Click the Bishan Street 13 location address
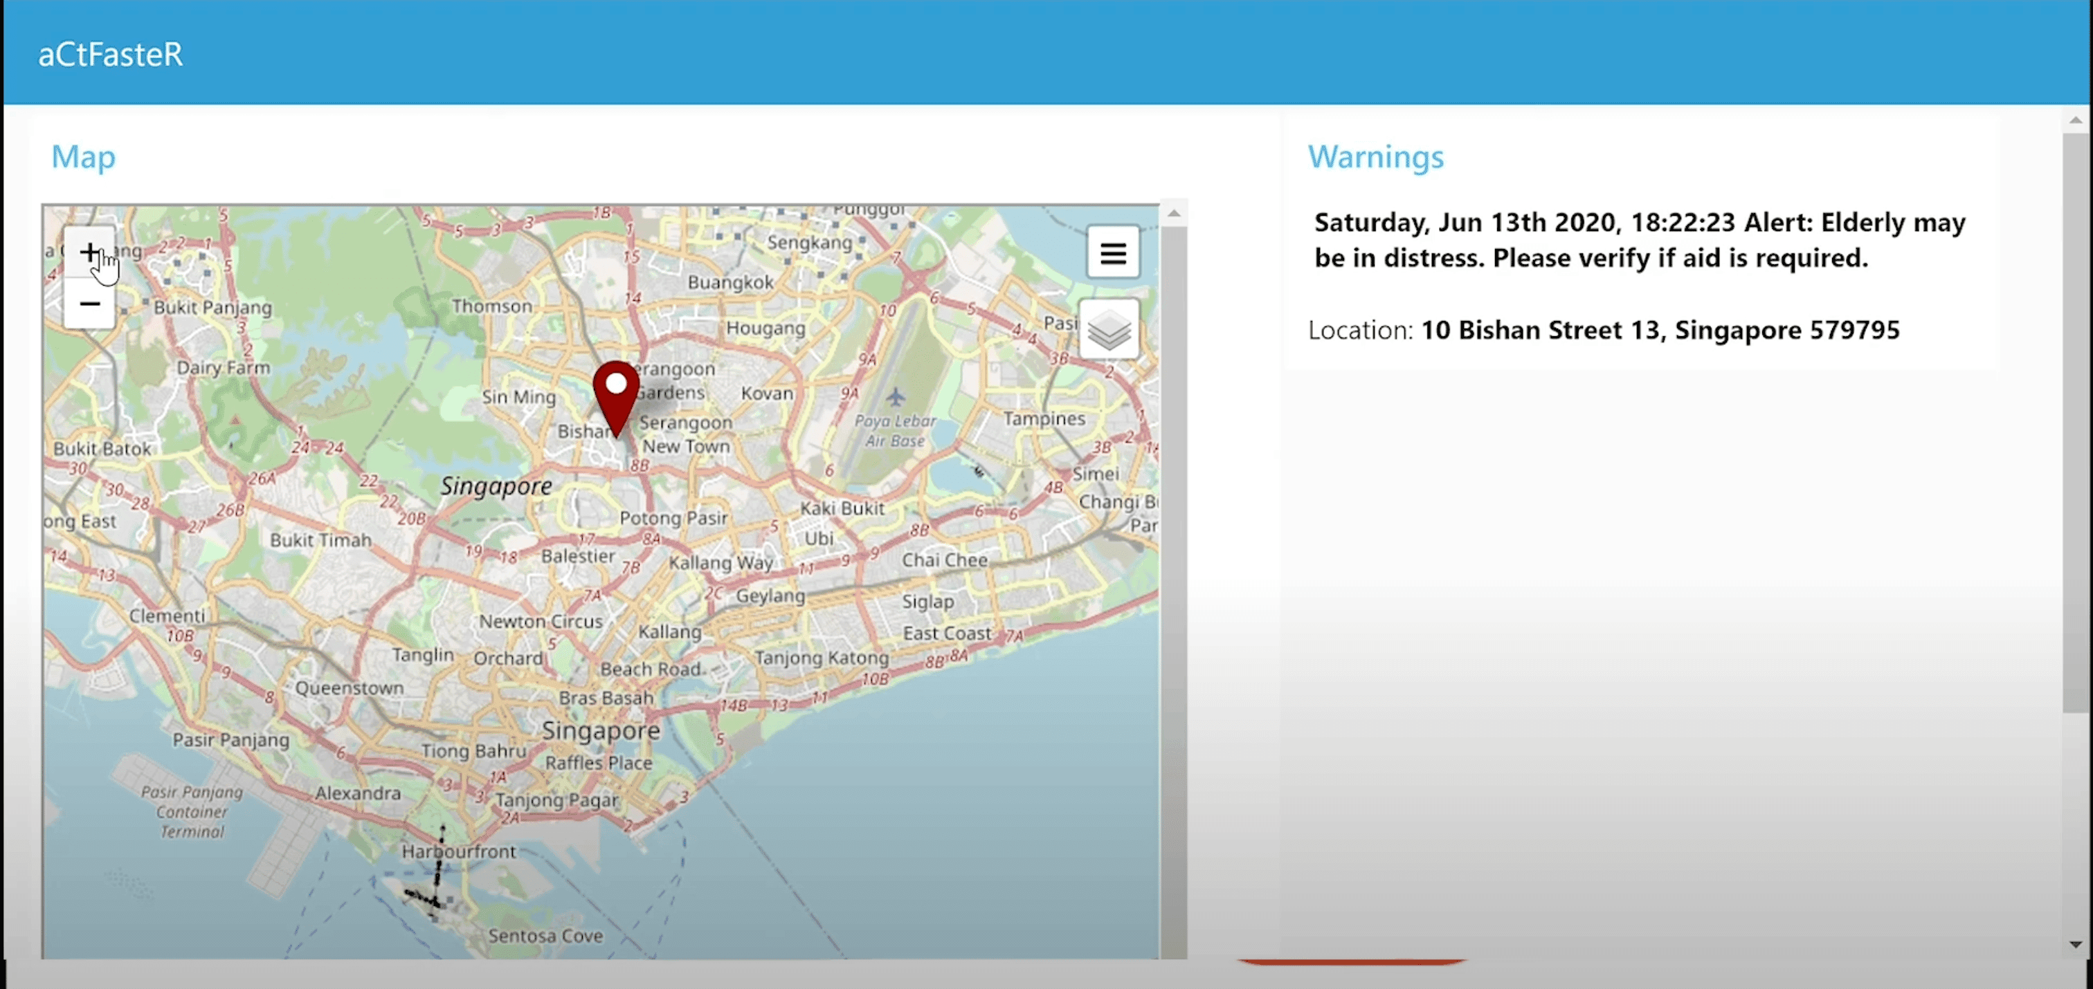Screen dimensions: 2093x989 pyautogui.click(x=1659, y=330)
